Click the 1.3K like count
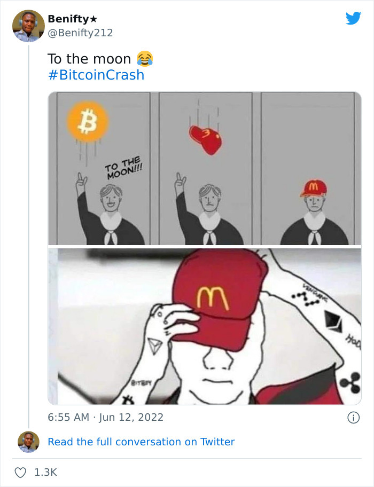Viewport: 374px width, 487px height. click(45, 472)
